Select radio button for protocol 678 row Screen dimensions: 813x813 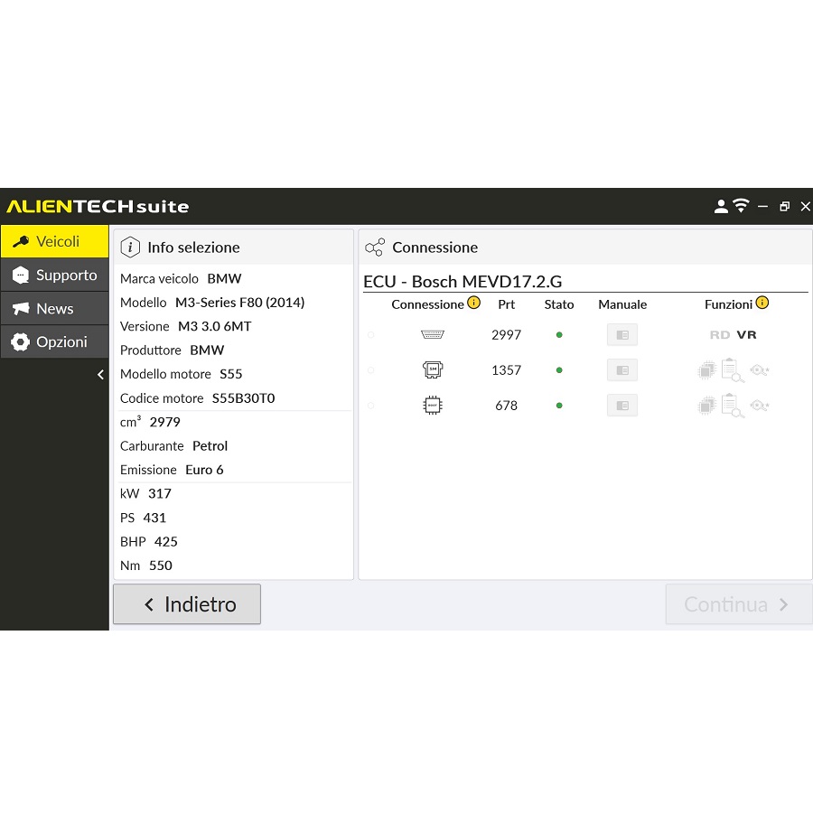(x=370, y=406)
